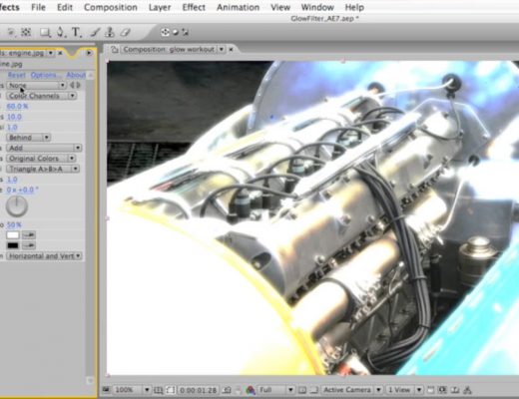Open the View menu

coord(280,7)
